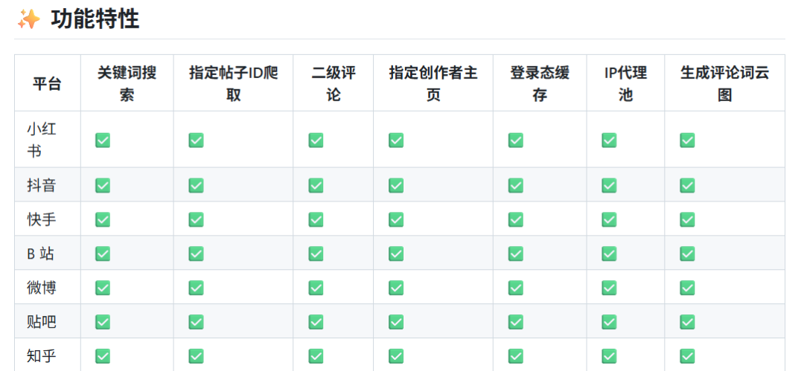The width and height of the screenshot is (804, 371).
Task: Click 微博 checkmark under 关键词搜索
Action: pos(103,288)
